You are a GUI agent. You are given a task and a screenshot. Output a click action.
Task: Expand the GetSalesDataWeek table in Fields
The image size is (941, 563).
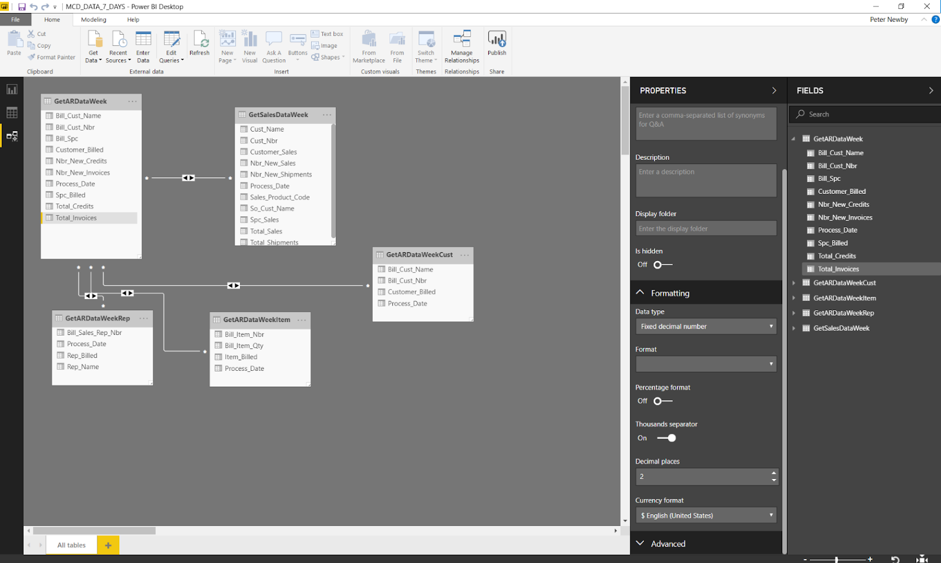pos(794,328)
